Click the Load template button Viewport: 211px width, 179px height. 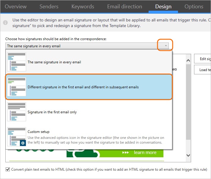[x=202, y=70]
